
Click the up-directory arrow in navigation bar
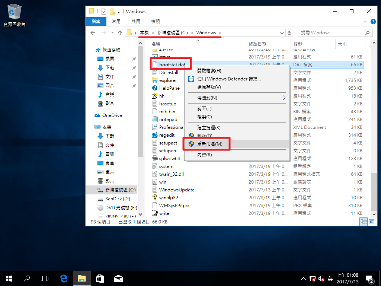click(120, 33)
